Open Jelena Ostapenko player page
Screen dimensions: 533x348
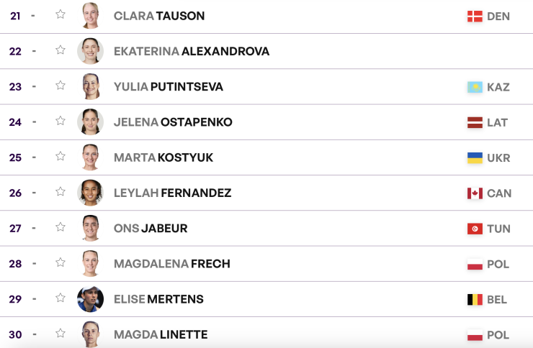pyautogui.click(x=173, y=122)
